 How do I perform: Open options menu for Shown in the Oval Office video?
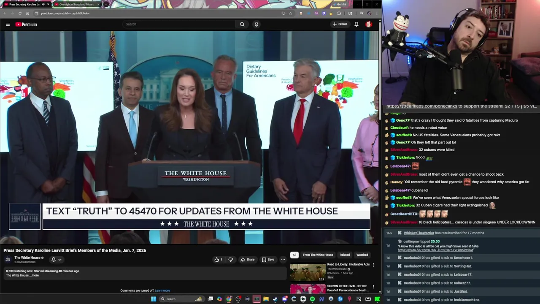pos(373,287)
